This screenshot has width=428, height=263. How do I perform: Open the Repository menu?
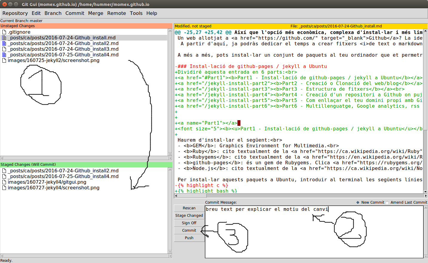coord(15,13)
